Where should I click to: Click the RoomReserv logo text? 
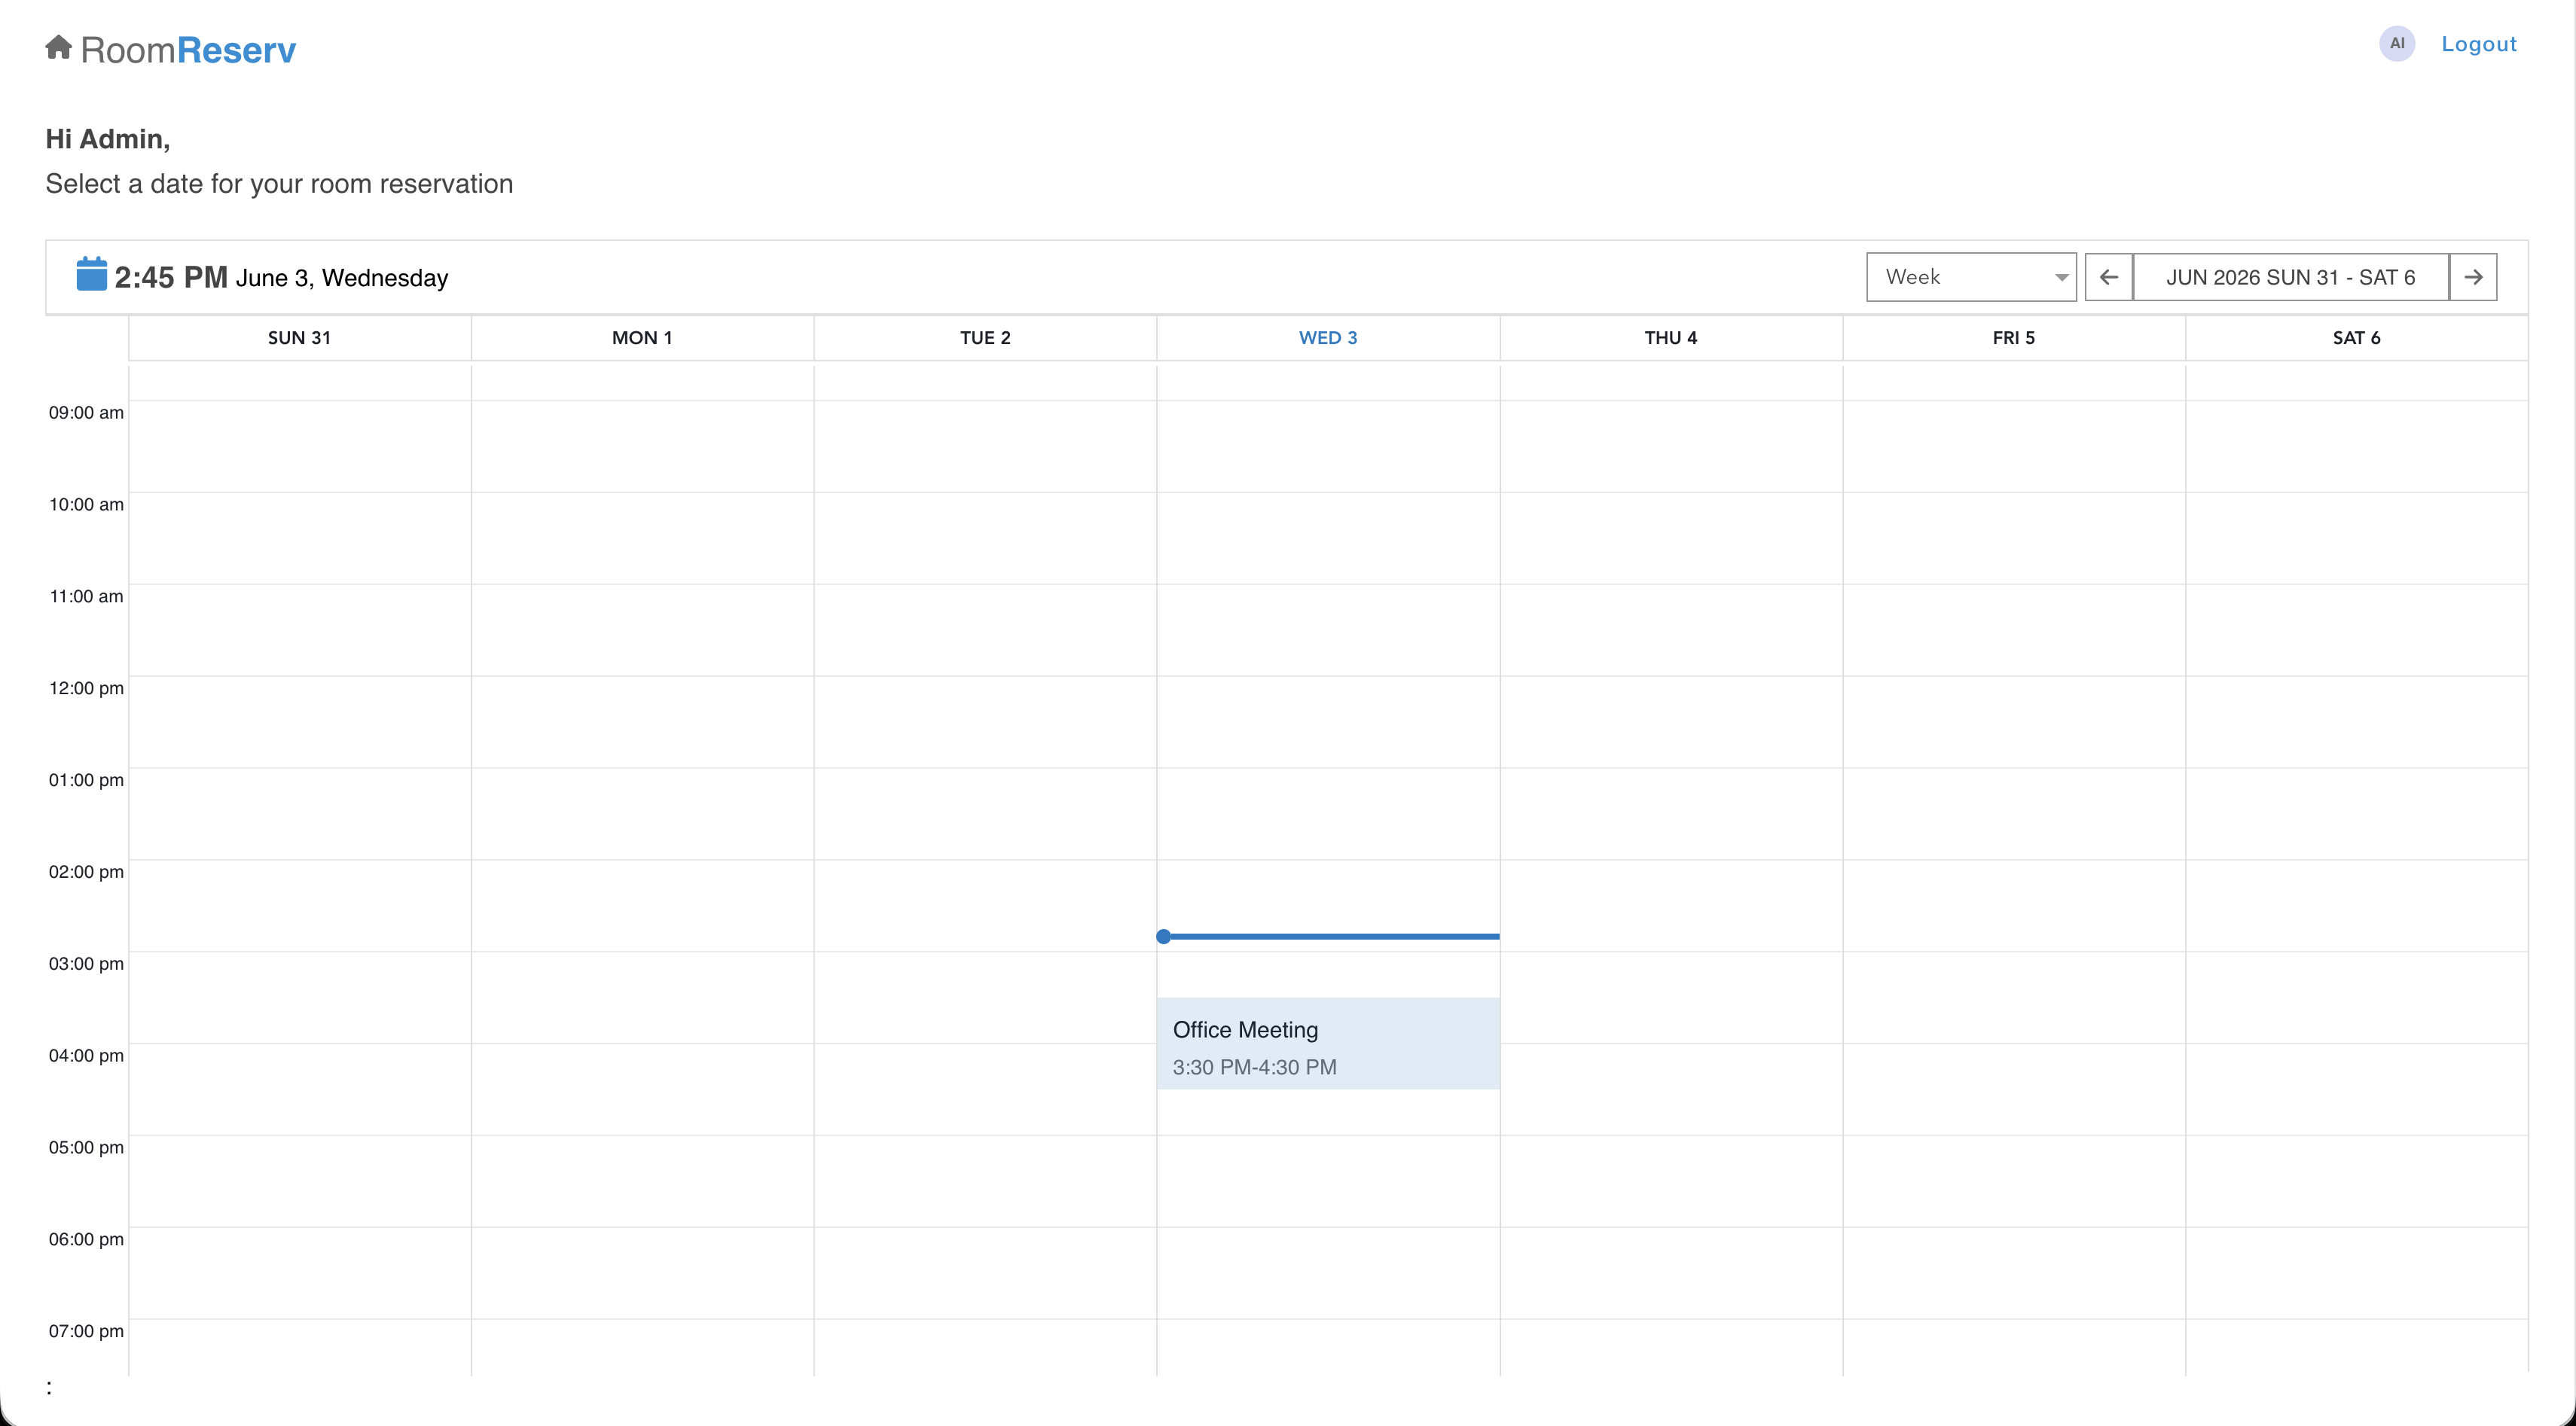point(188,50)
